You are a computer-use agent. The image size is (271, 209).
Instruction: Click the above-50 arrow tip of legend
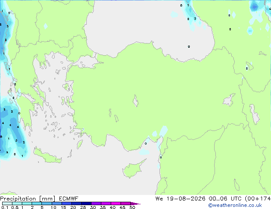coord(135,203)
